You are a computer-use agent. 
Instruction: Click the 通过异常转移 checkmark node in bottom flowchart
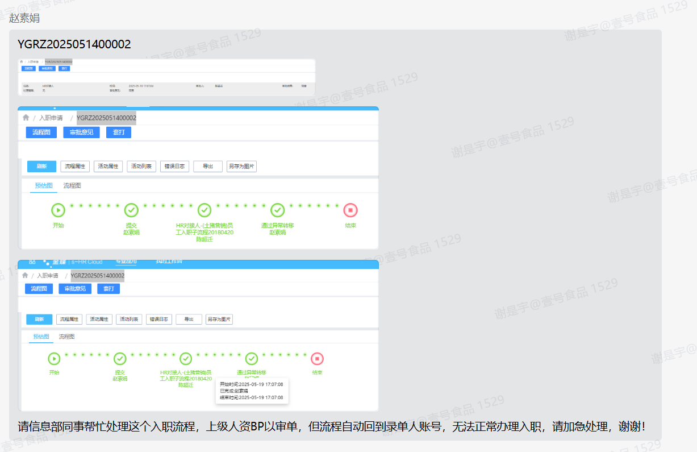pos(251,359)
